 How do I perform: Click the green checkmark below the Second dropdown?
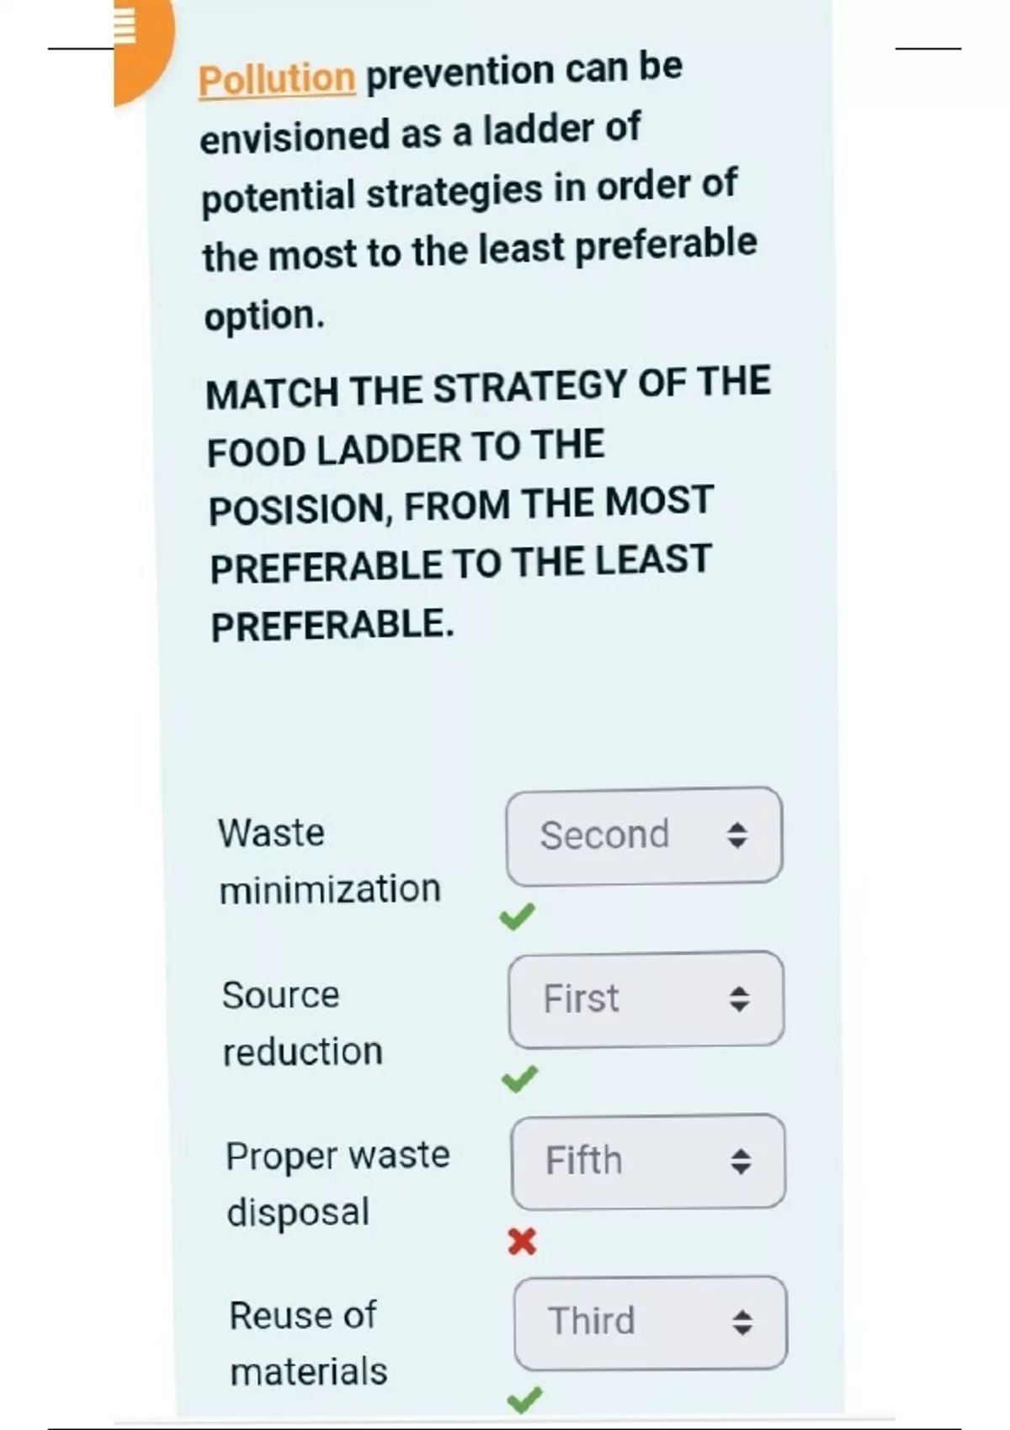(x=517, y=916)
